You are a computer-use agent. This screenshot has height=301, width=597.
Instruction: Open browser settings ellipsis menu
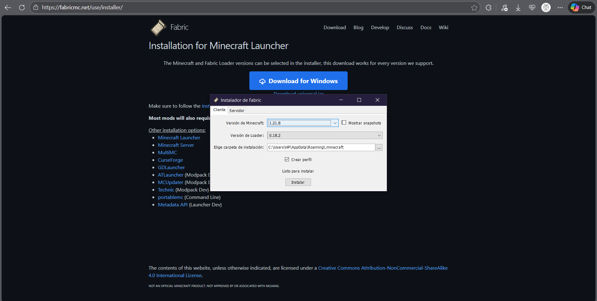[x=560, y=7]
